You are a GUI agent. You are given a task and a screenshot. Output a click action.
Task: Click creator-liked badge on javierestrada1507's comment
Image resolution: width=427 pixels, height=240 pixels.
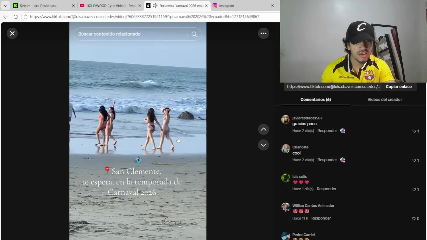click(x=343, y=131)
